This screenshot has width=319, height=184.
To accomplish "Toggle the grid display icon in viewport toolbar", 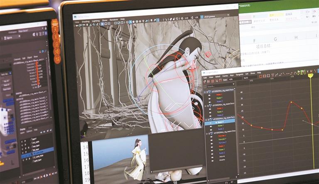I will point(102,24).
